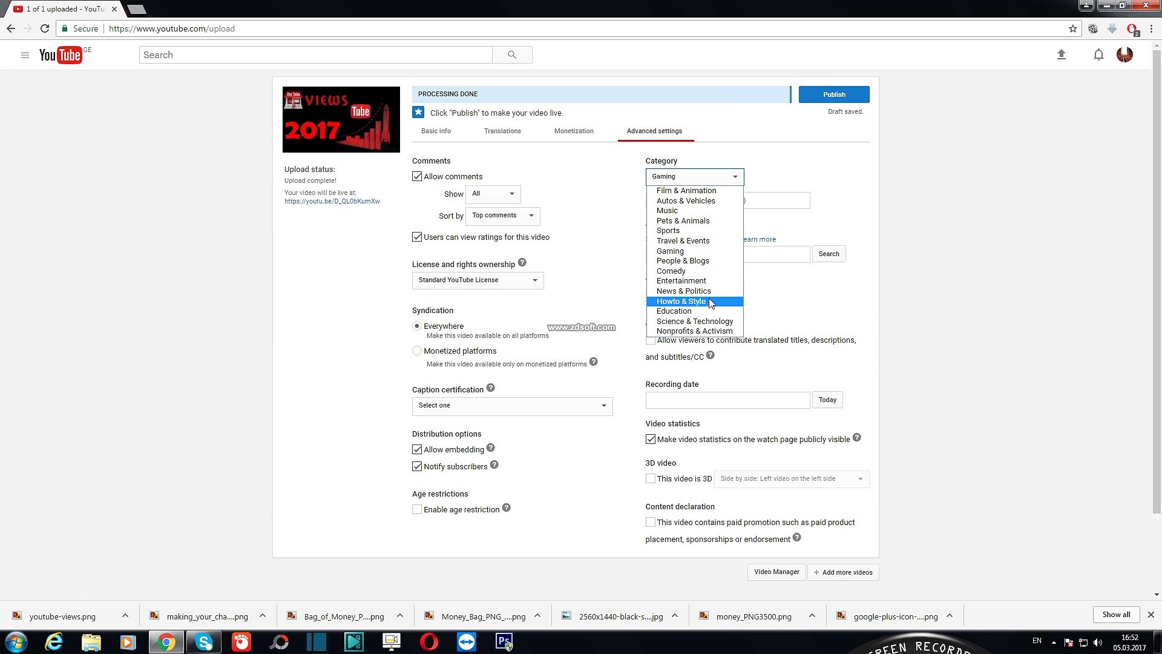The image size is (1162, 654).
Task: Open the YouTube upload icon
Action: coord(1062,54)
